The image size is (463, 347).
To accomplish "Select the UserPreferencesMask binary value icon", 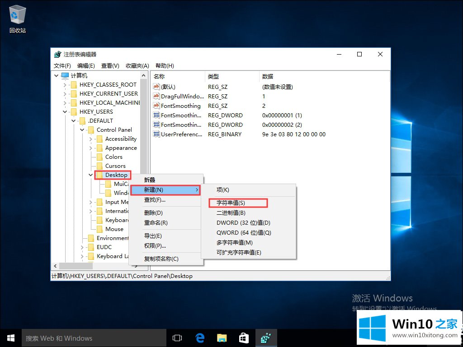I will pos(156,134).
